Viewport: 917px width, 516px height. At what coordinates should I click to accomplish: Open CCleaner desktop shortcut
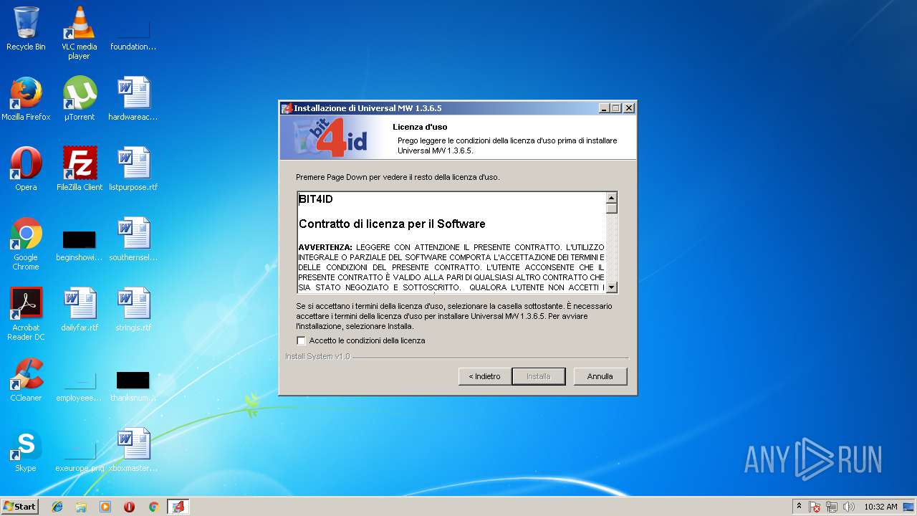coord(26,380)
